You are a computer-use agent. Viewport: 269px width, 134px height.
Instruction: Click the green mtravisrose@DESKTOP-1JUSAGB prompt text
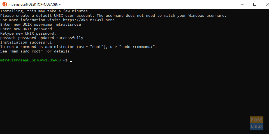[x=31, y=60]
